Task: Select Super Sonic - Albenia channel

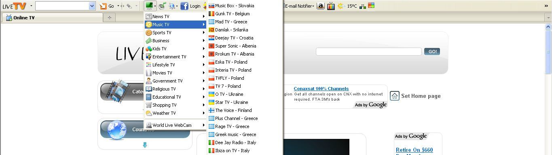Action: click(245, 46)
